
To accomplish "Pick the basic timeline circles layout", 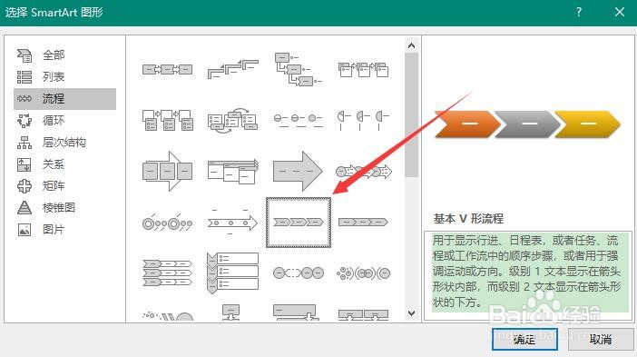I will (299, 120).
